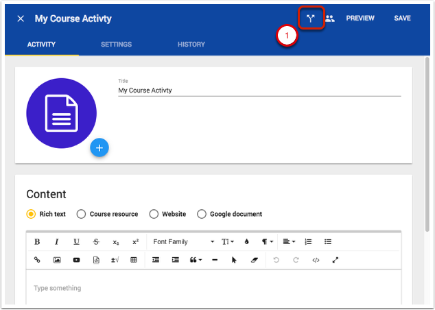Viewport: 435px width, 310px height.
Task: Open the text color droplet picker
Action: click(x=247, y=242)
